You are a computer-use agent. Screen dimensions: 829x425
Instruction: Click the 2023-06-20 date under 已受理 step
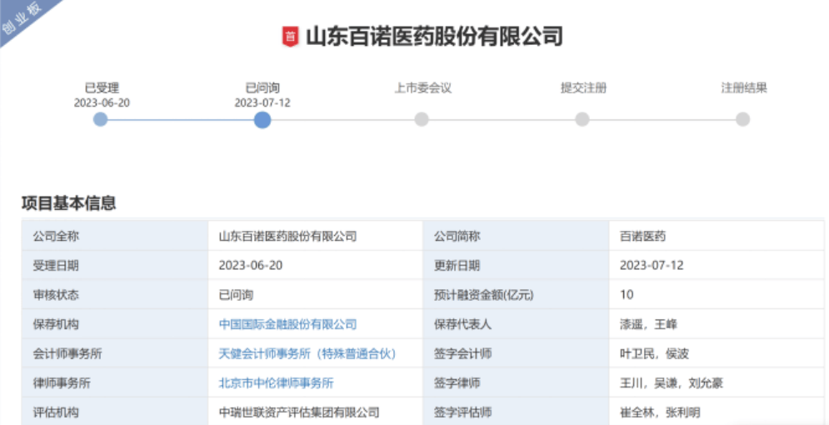click(102, 102)
